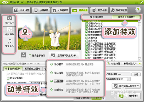
Task: Enable the 选择全部特效 checkbox
Action: (x=30, y=56)
